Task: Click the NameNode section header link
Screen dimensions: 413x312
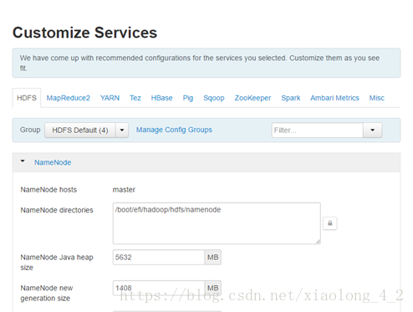Action: click(53, 162)
